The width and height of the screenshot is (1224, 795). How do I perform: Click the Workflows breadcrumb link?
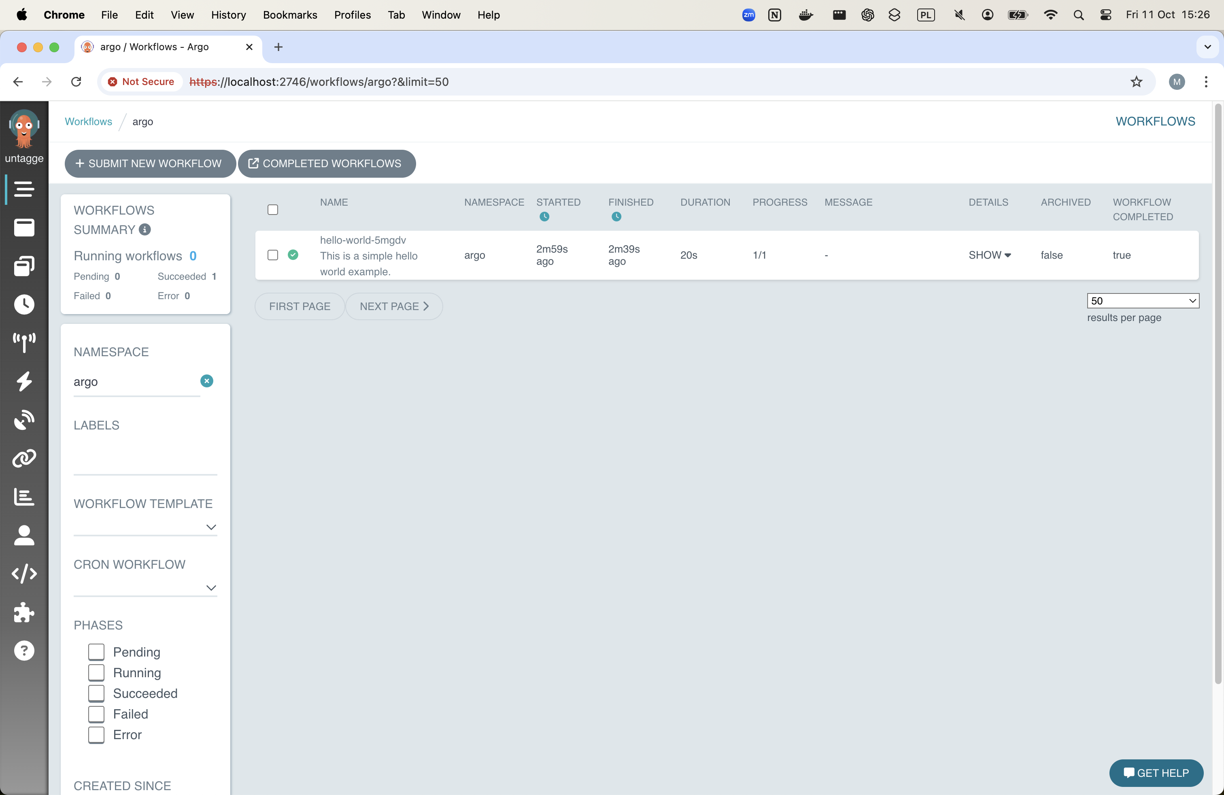pos(88,121)
